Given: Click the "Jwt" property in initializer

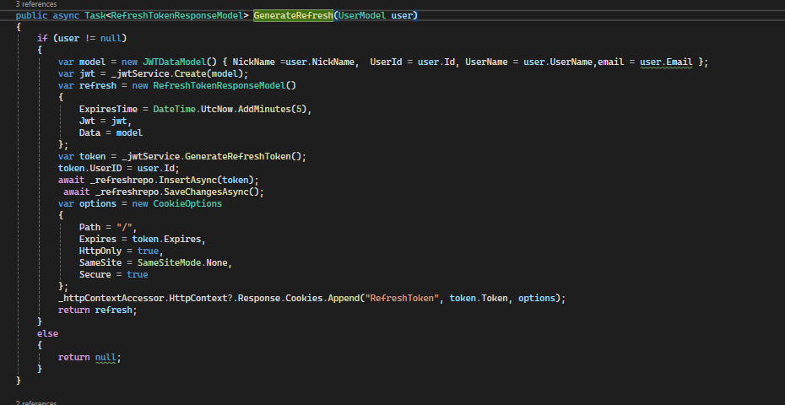Looking at the screenshot, I should click(87, 121).
